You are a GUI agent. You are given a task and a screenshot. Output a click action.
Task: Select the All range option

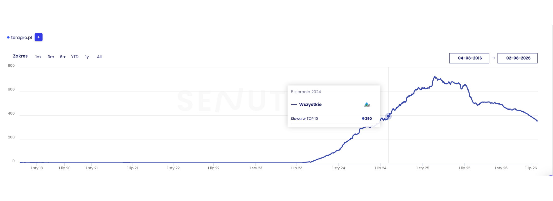(99, 57)
